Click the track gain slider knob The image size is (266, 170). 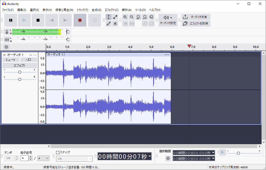tap(20, 72)
